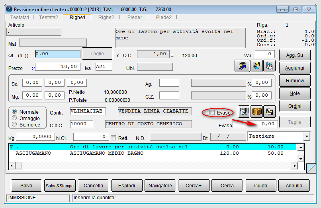Screen dimensions: 321x208
Task: Select the Ore di lavoro list row
Action: (x=153, y=147)
